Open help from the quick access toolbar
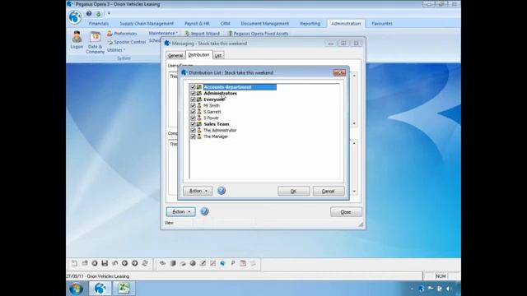Screen dimensions: 527x296 point(89,13)
